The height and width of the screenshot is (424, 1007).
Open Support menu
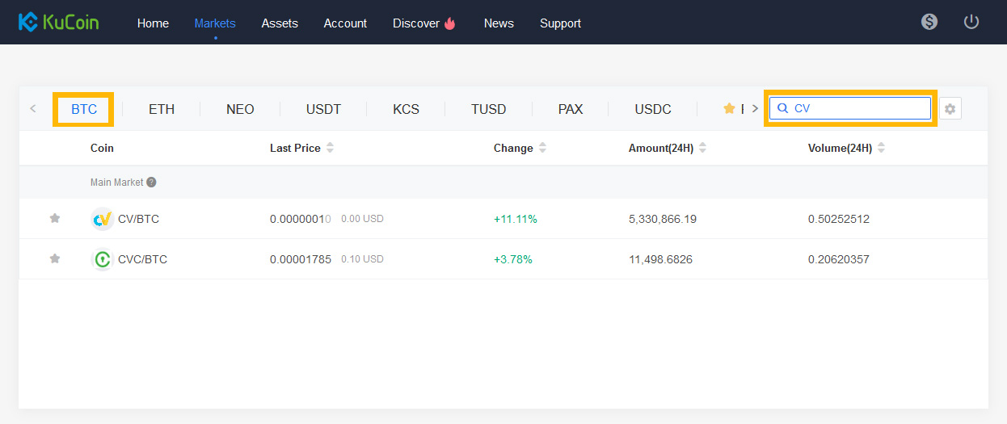[560, 23]
